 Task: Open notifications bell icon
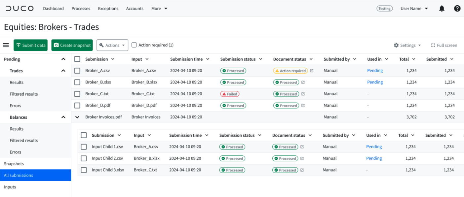pos(442,9)
